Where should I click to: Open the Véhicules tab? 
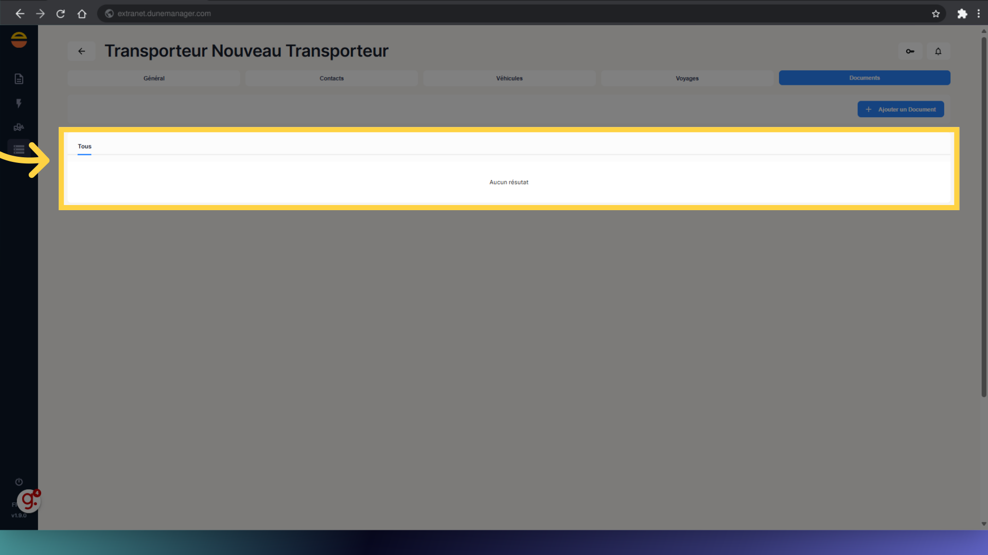coord(509,78)
